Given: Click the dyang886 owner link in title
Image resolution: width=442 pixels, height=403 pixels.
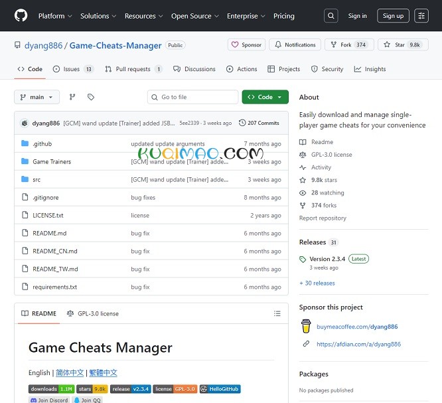Looking at the screenshot, I should [43, 45].
